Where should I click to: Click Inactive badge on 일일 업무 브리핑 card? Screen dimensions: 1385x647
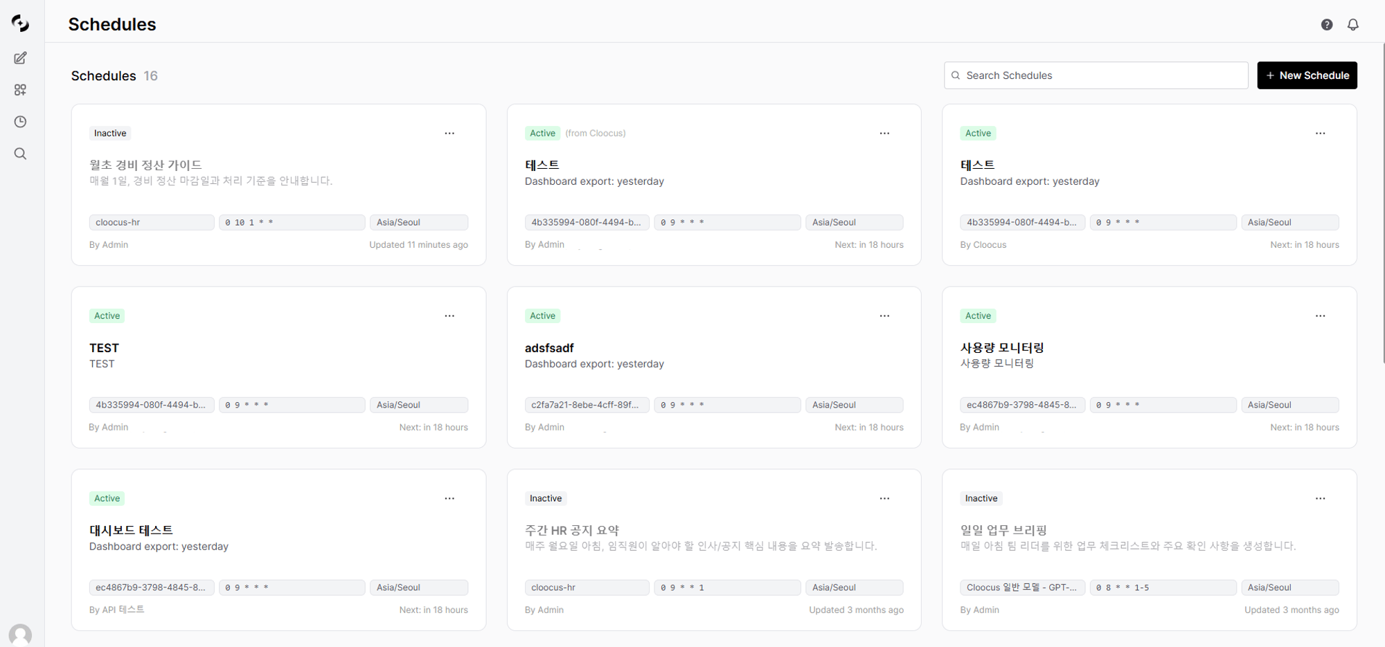pyautogui.click(x=981, y=498)
